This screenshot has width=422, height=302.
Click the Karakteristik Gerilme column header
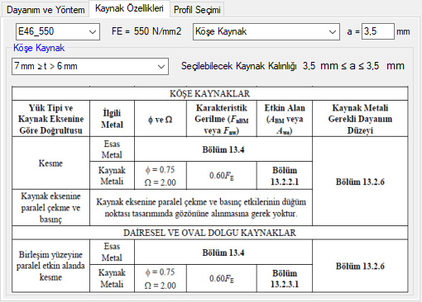point(222,119)
